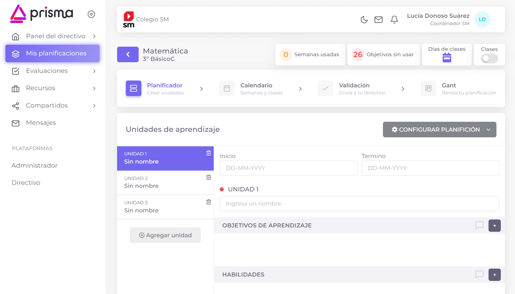Toggle dark mode with the moon icon

pos(364,20)
